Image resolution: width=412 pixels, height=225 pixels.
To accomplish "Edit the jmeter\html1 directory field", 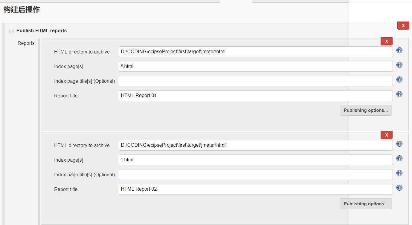I will (x=256, y=145).
